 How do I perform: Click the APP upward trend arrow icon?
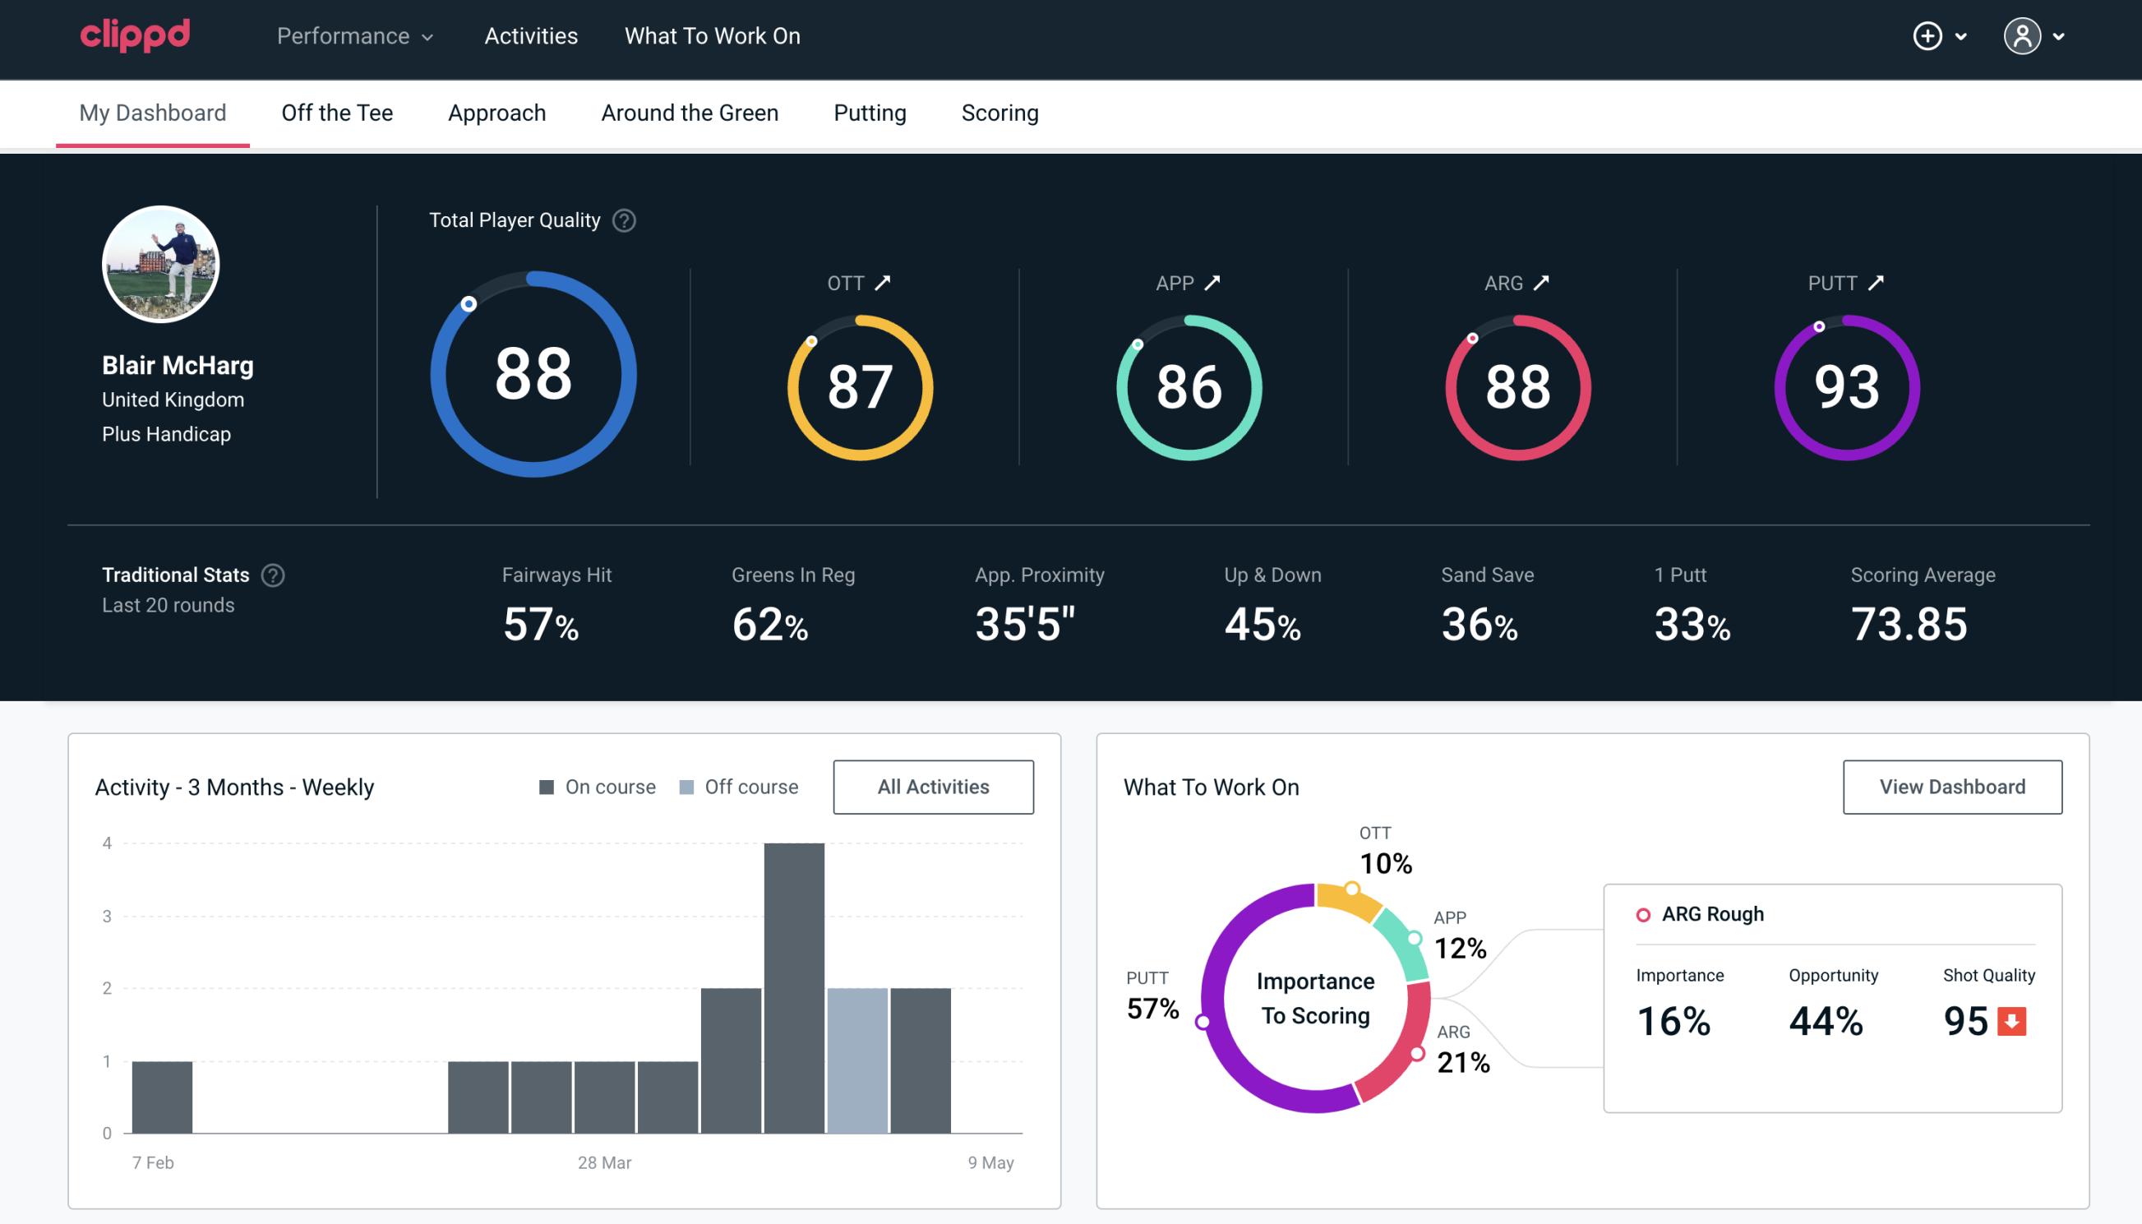[x=1214, y=283]
